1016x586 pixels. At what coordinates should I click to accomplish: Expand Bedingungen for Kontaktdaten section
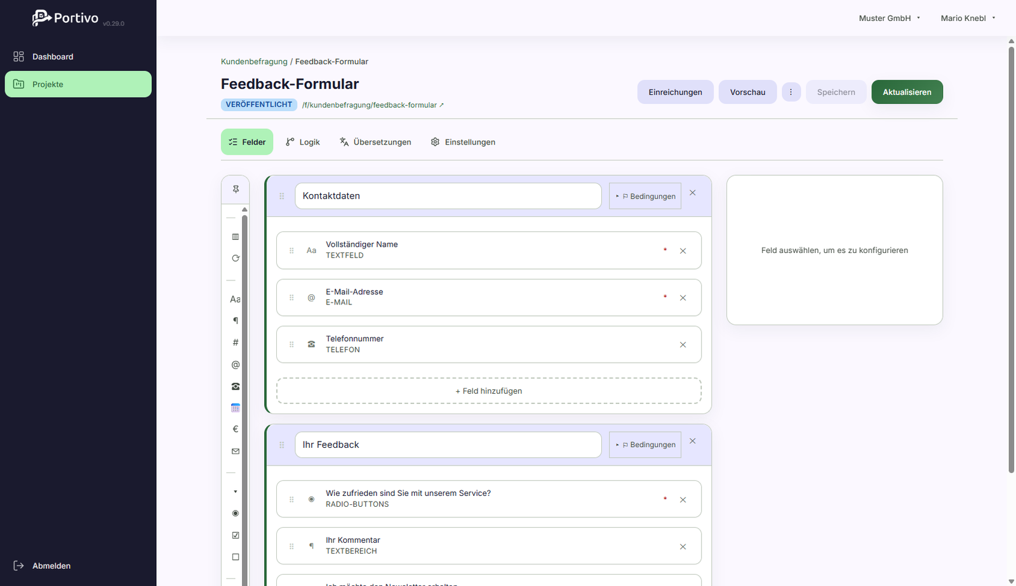[645, 196]
